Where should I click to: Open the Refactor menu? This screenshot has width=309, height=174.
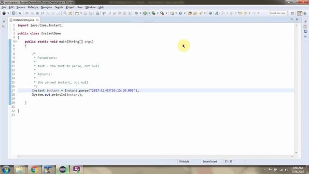tap(33, 7)
